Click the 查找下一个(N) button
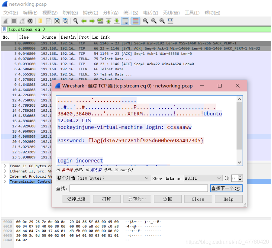Screen dimensions: 272x248 coord(226,188)
